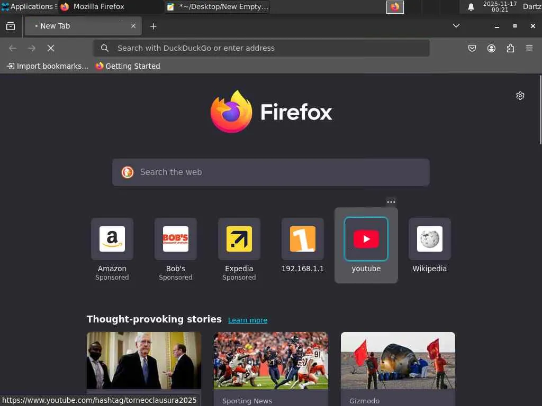The width and height of the screenshot is (542, 406).
Task: Open the Pocket save icon
Action: pos(472,48)
